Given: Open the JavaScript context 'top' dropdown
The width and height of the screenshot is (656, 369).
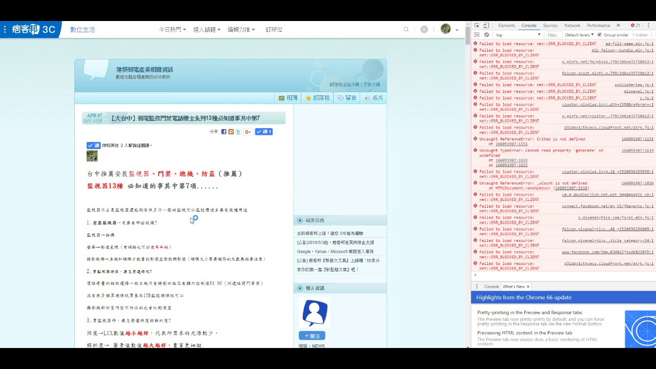Looking at the screenshot, I should [x=518, y=35].
